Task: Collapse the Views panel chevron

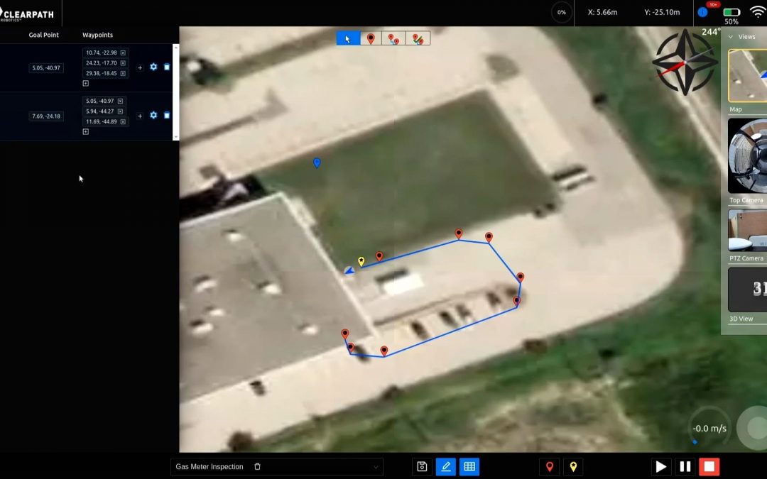Action: point(730,37)
